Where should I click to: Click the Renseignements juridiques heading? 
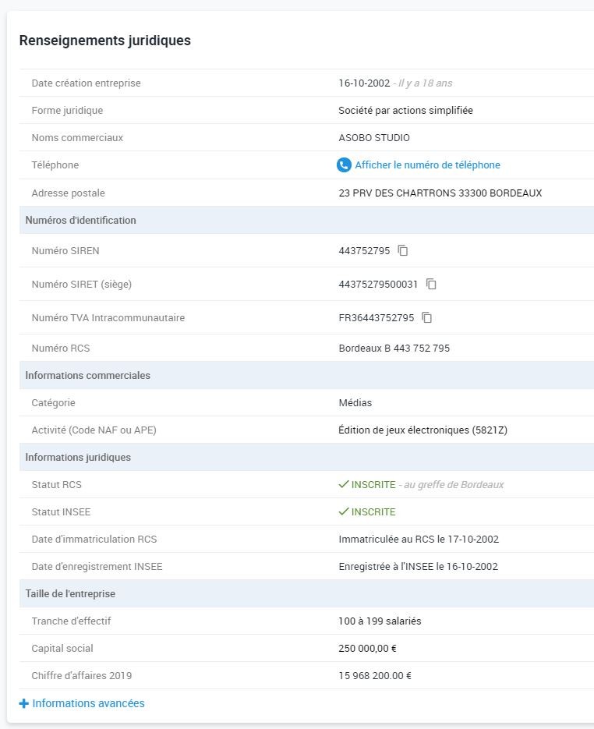coord(104,41)
